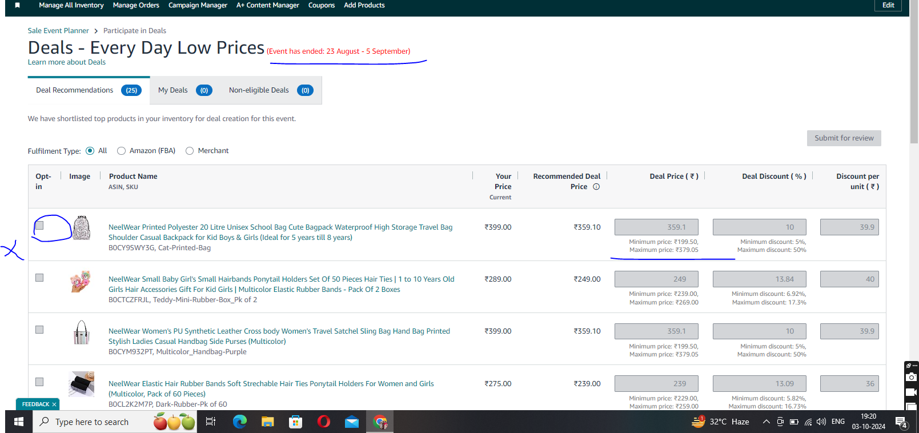Open Coupons menu
919x433 pixels.
coord(322,5)
